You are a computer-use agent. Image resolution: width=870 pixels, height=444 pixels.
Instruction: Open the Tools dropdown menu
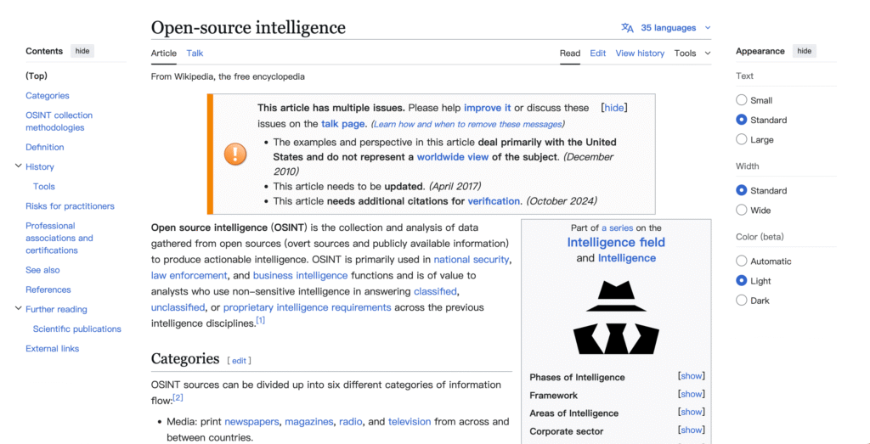pyautogui.click(x=692, y=53)
